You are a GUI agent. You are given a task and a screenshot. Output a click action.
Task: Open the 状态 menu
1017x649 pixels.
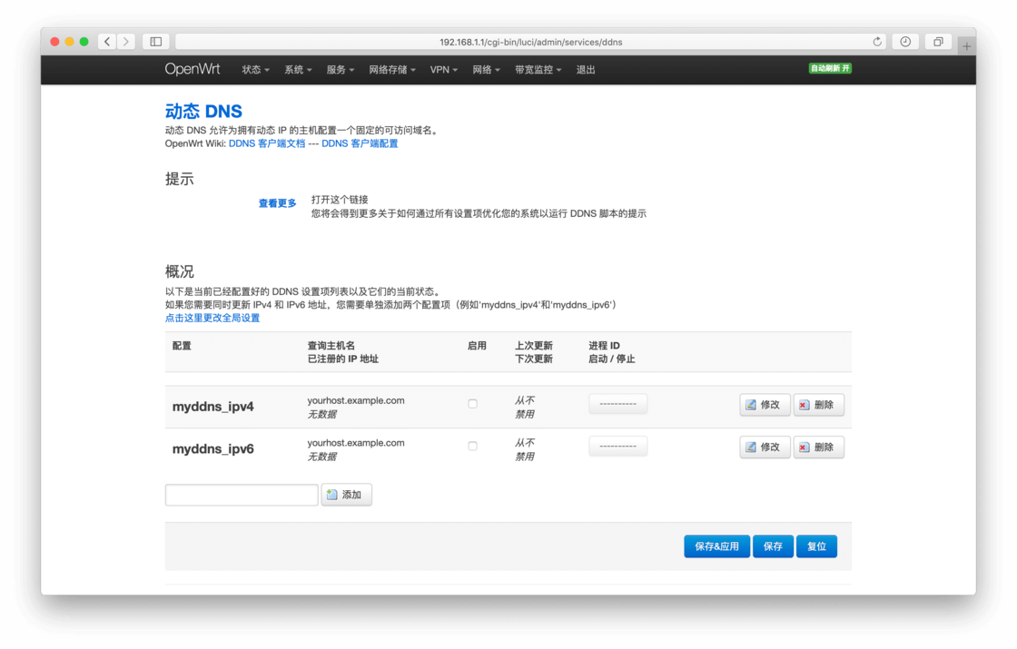coord(254,69)
